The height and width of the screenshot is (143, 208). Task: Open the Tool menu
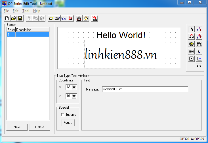point(26,11)
